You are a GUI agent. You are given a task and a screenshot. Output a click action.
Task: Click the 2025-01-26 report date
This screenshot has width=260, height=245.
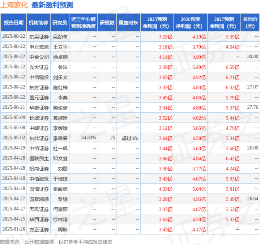click(14, 229)
